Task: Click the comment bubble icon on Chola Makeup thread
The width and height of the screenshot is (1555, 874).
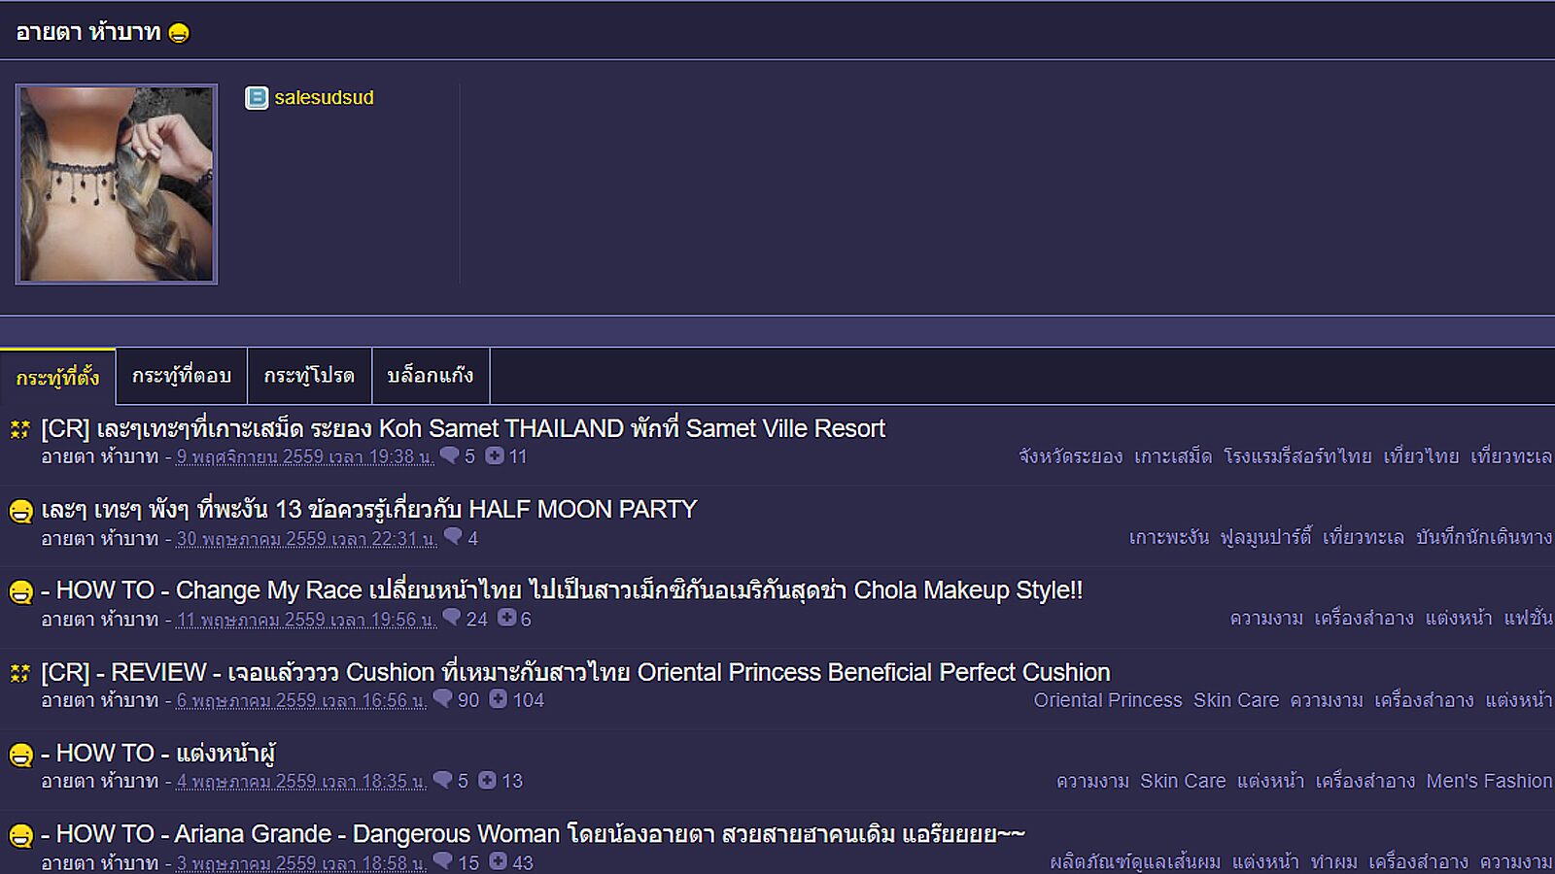Action: [452, 618]
